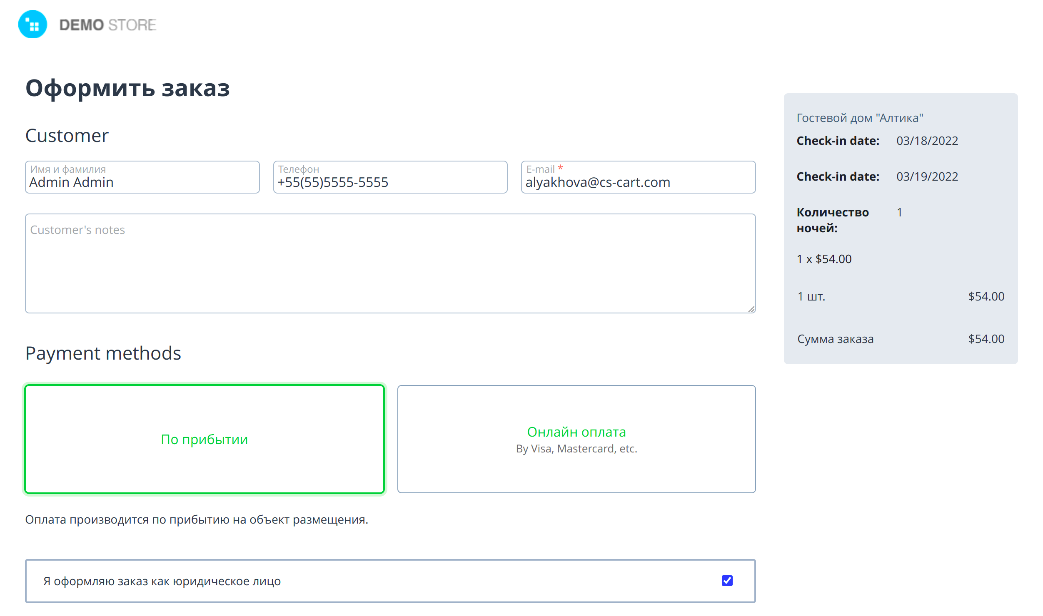
Task: Click into the Телефон phone field
Action: 390,182
